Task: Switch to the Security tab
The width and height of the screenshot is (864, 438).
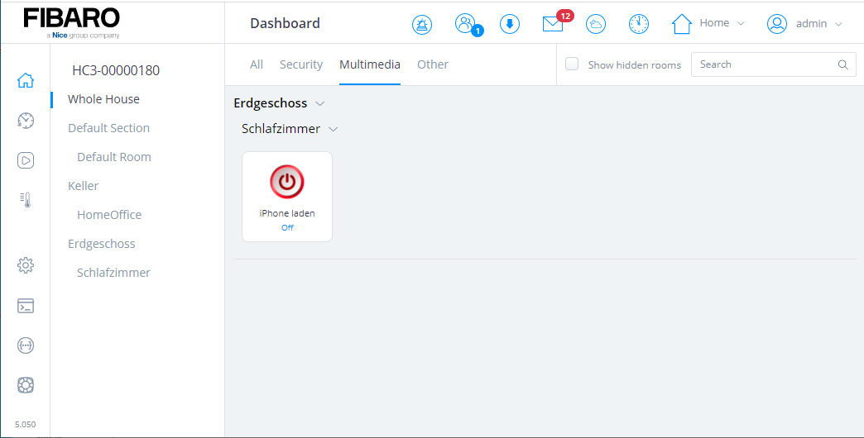Action: [x=301, y=64]
